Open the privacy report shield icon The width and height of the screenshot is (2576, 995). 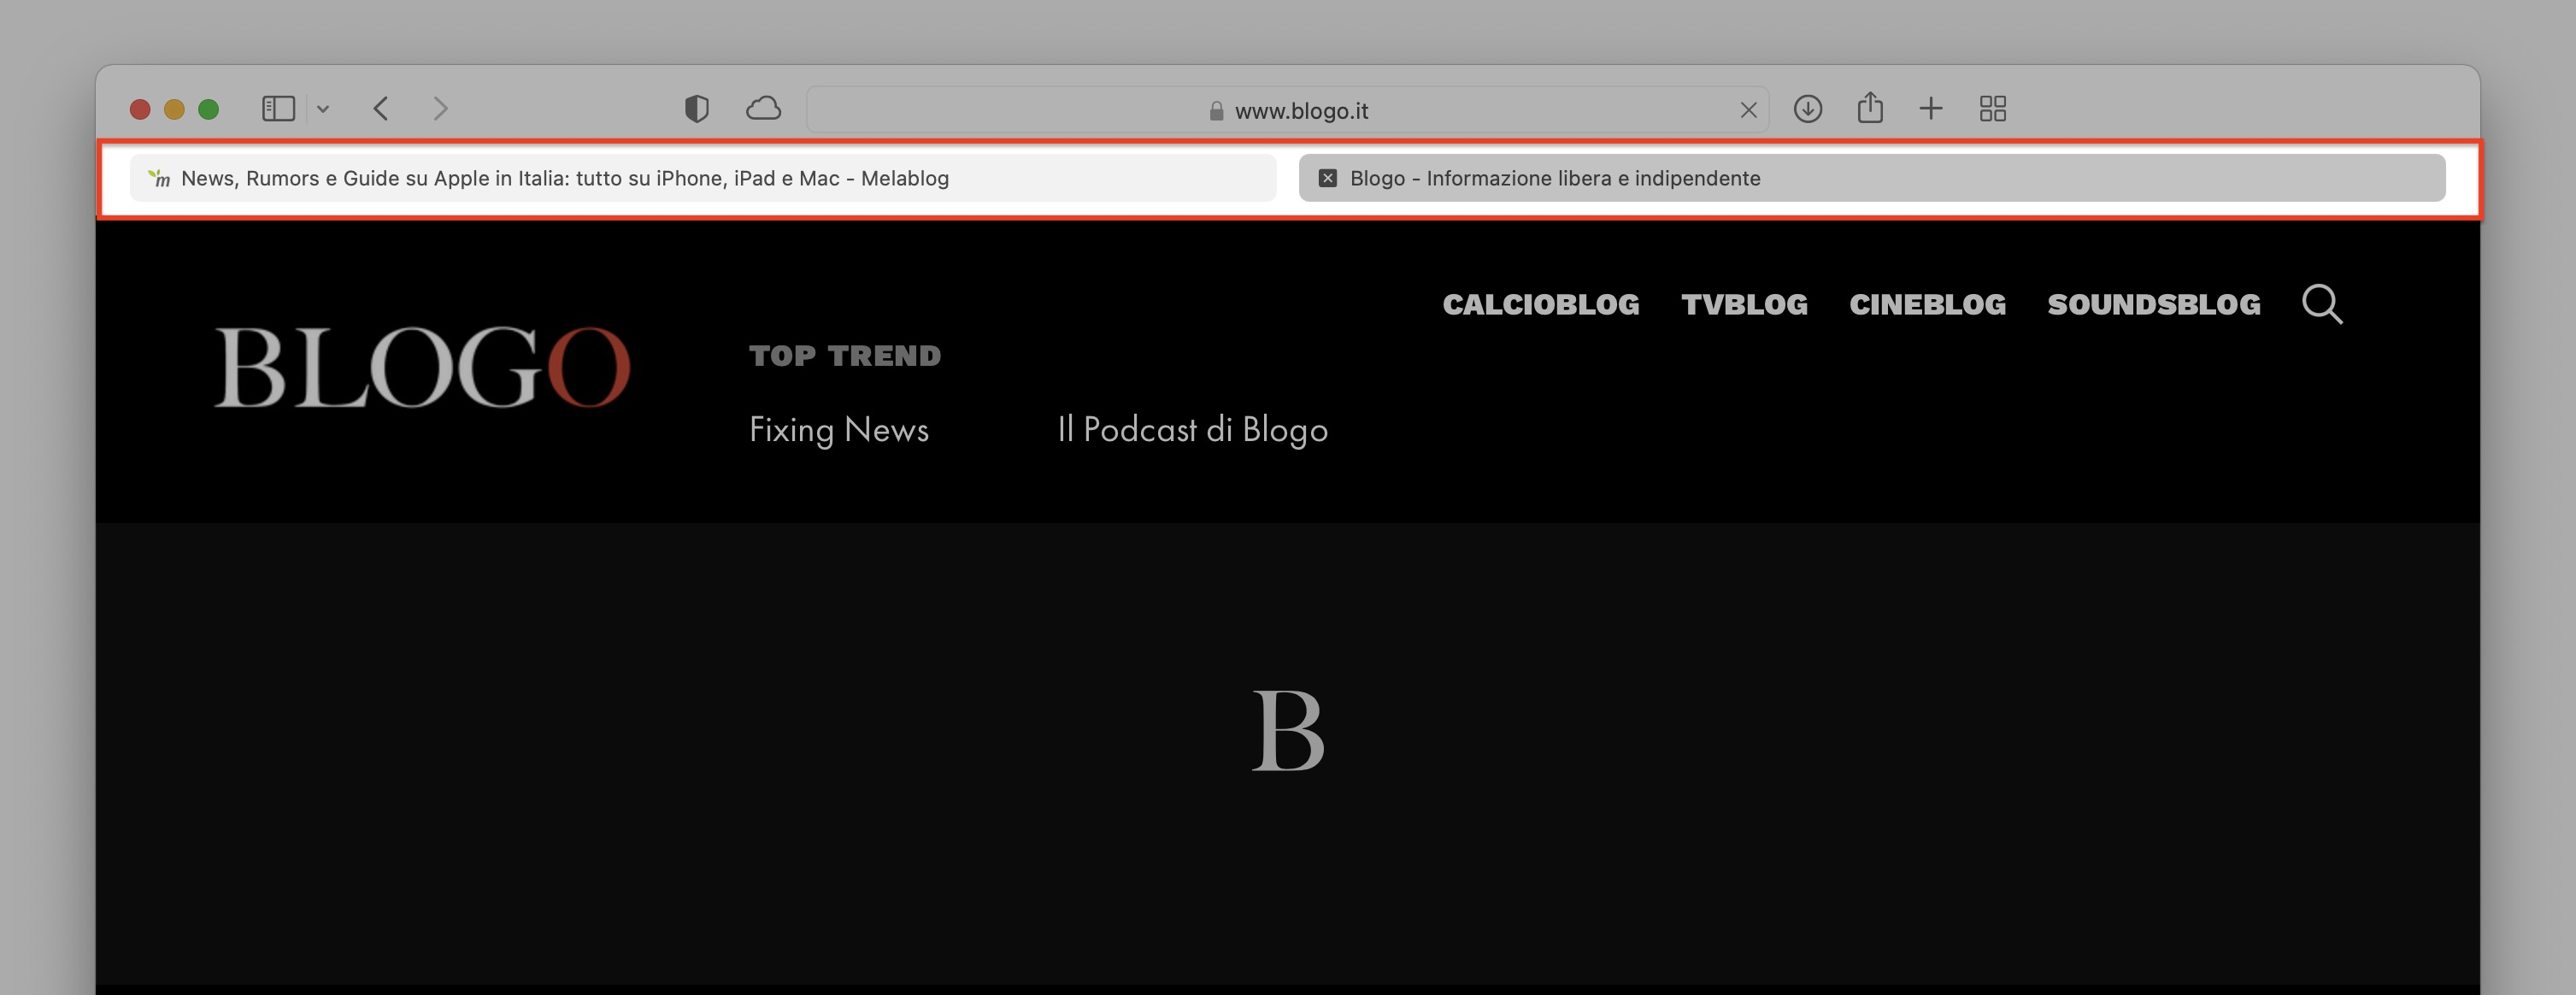click(697, 108)
